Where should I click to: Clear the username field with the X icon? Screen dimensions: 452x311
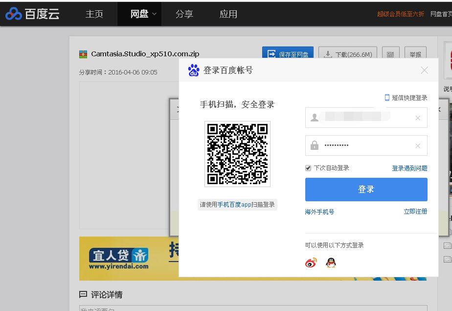point(418,118)
